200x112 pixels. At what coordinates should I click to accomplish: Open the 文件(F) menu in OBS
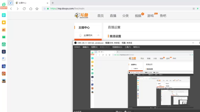77,47
